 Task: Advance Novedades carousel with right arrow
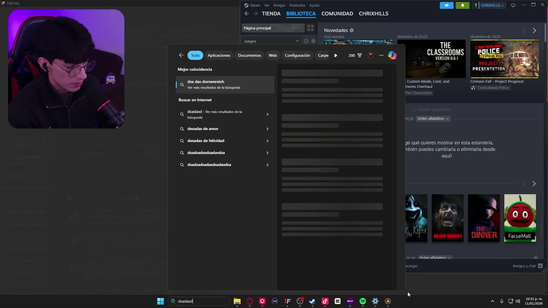point(534,30)
